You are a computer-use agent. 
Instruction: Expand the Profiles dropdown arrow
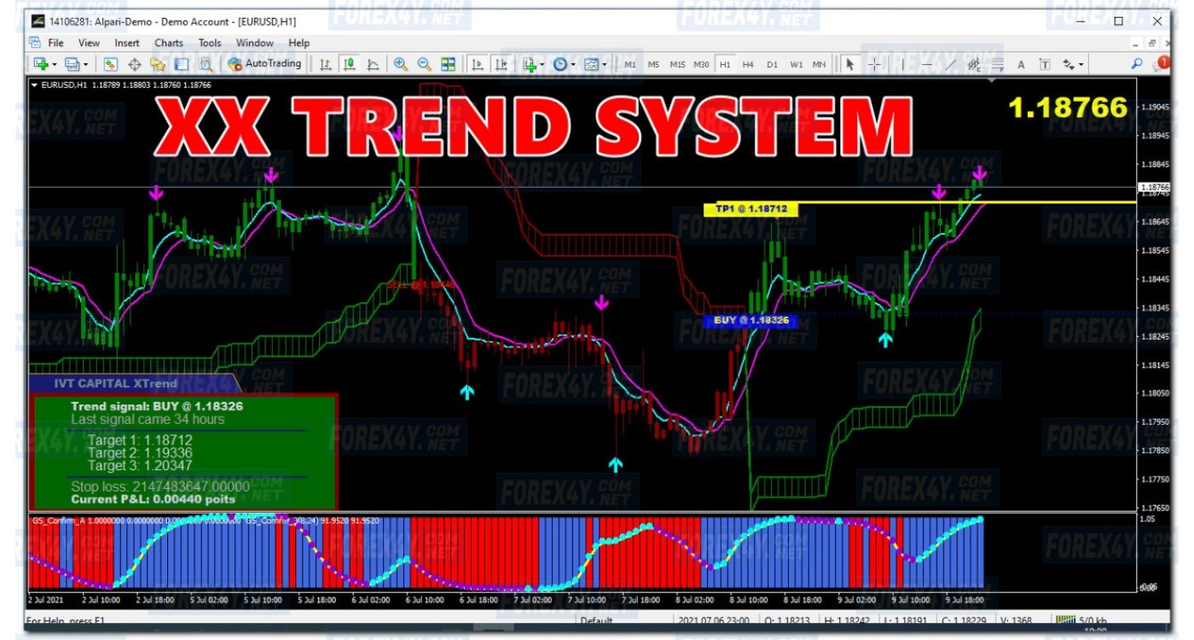86,65
